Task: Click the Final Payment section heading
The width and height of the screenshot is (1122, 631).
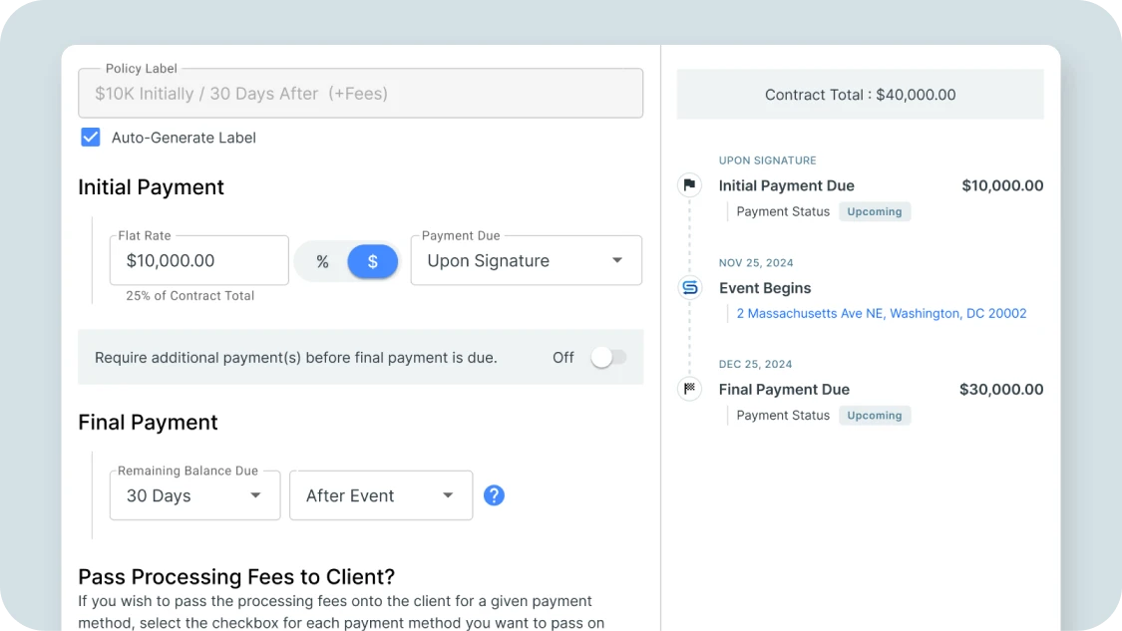Action: pyautogui.click(x=148, y=422)
